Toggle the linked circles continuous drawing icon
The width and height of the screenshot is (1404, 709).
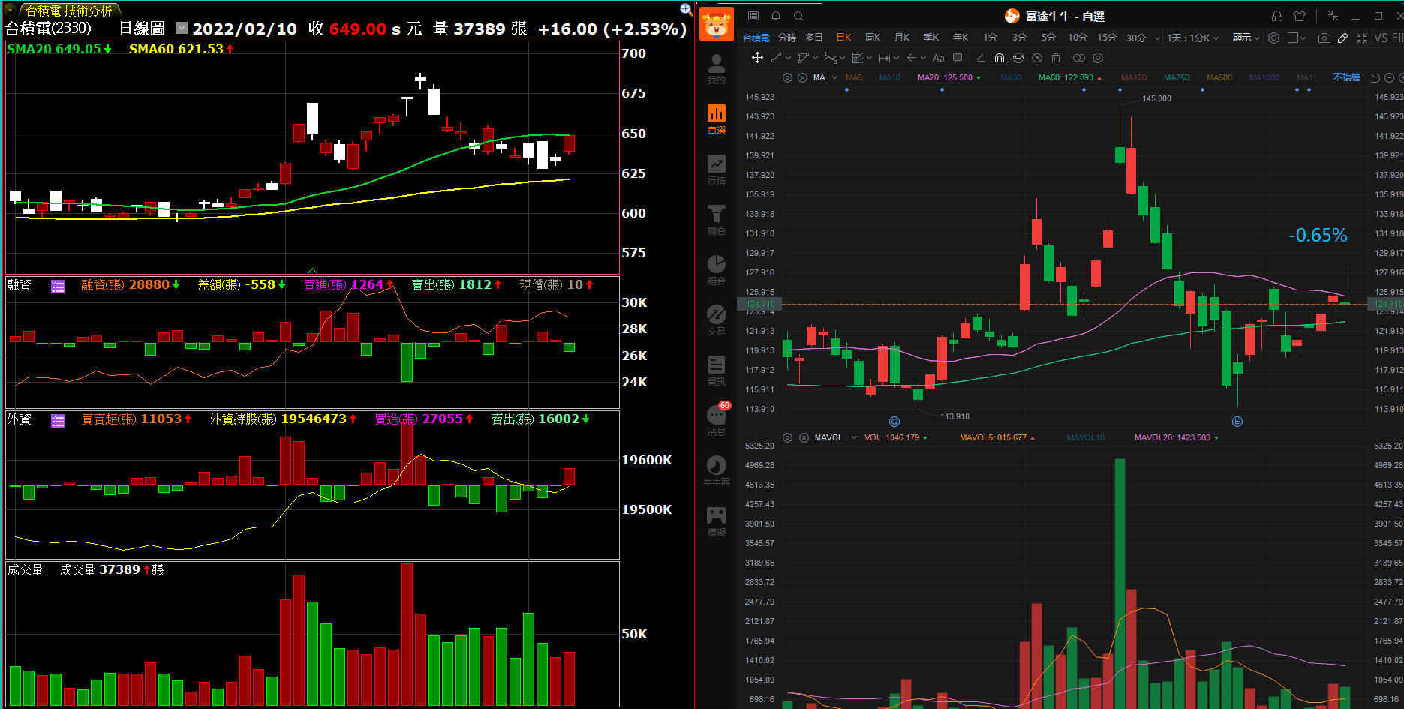point(1079,58)
